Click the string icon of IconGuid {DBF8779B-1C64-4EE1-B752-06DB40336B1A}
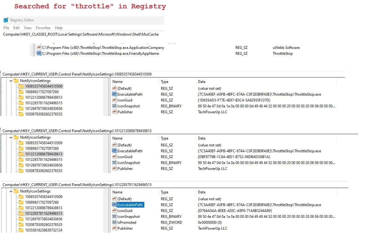The height and width of the screenshot is (242, 369). (x=114, y=157)
